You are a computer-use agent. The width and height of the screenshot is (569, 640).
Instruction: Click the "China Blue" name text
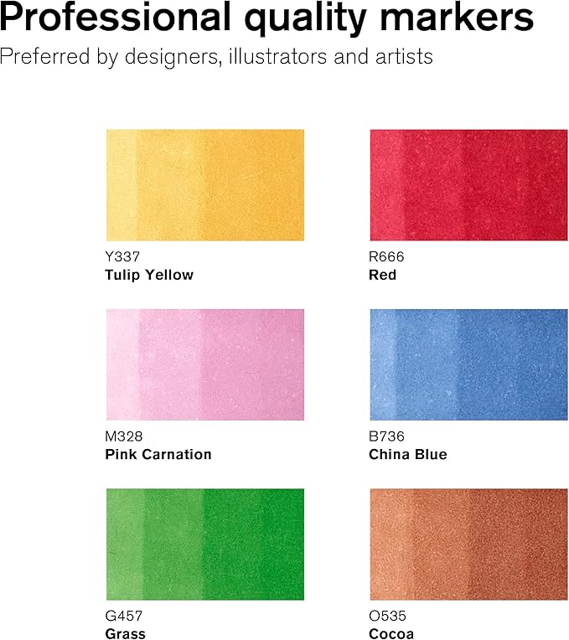(408, 454)
